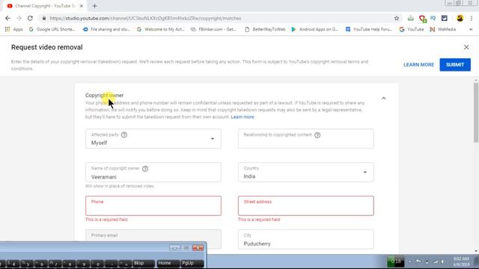Screen dimensions: 479x269
Task: Click help icon for Name of copyright owner
Action: tap(145, 169)
